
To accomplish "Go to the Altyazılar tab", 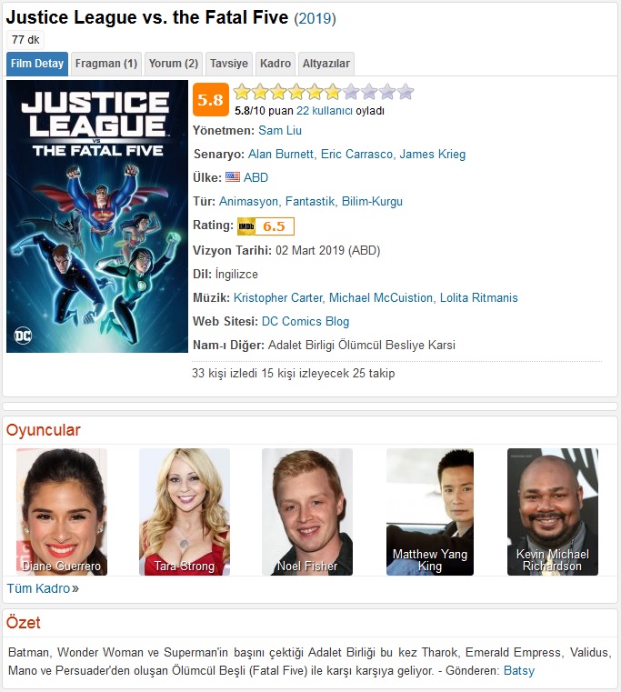I will point(326,64).
